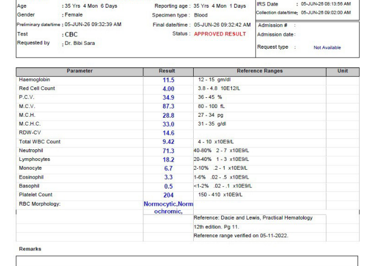Click the Monocyte parameter label
The width and height of the screenshot is (373, 266).
30,168
